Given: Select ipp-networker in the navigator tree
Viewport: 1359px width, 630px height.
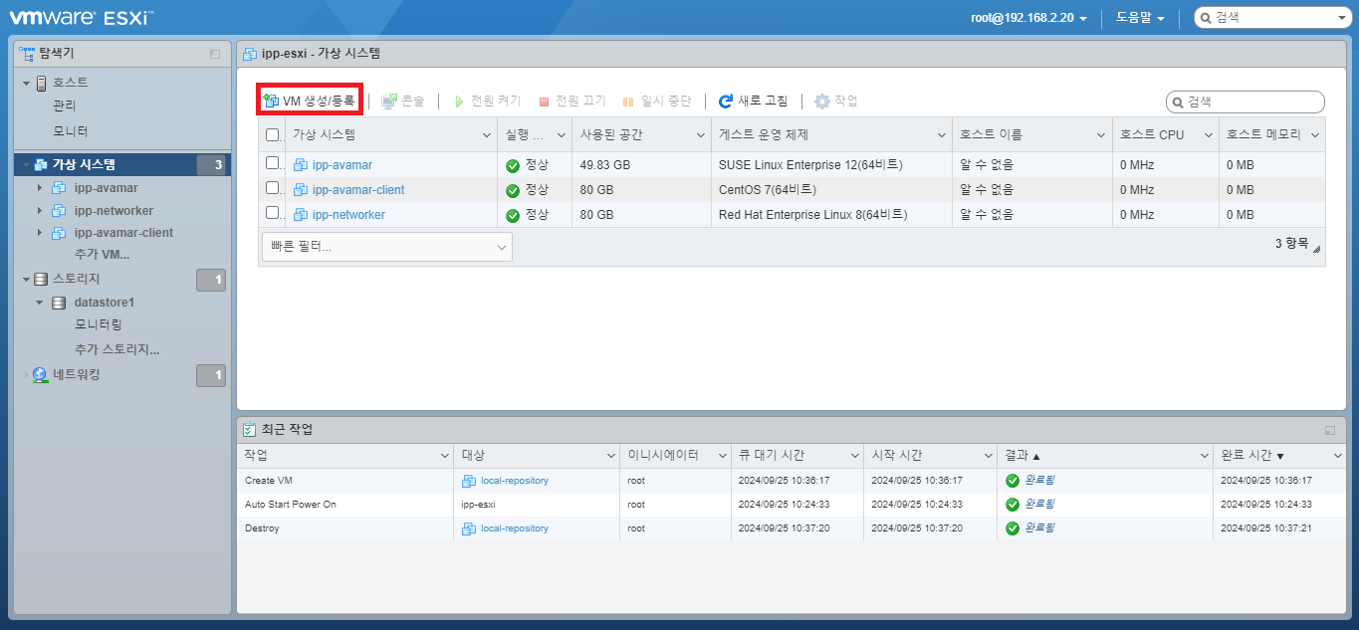Looking at the screenshot, I should pyautogui.click(x=113, y=210).
